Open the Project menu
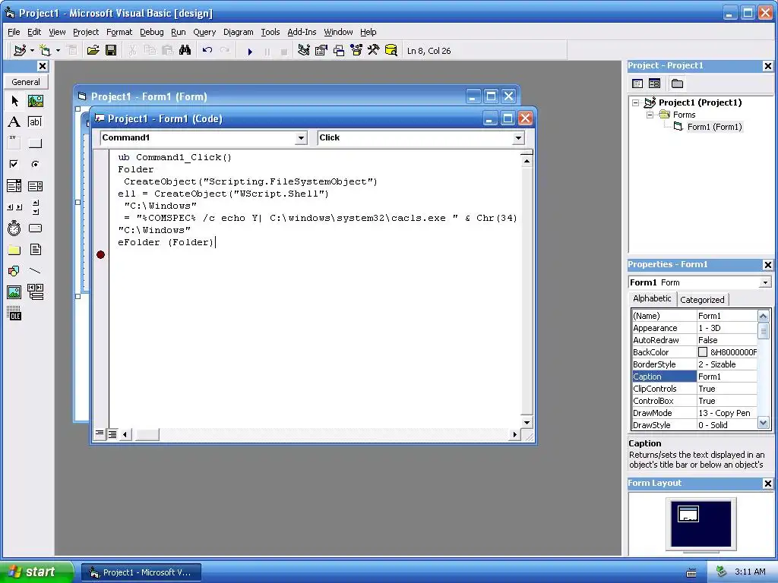 (x=86, y=32)
